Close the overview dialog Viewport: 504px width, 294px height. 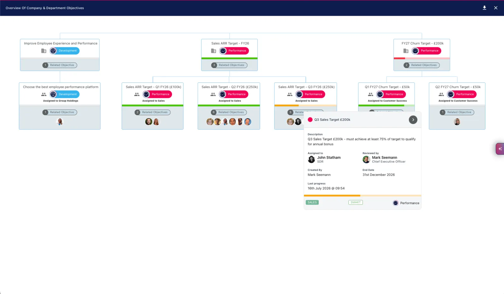496,8
